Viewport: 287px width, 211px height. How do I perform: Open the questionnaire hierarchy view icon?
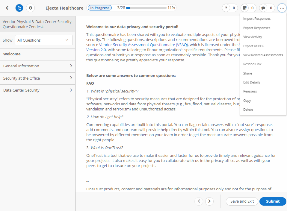point(19,8)
